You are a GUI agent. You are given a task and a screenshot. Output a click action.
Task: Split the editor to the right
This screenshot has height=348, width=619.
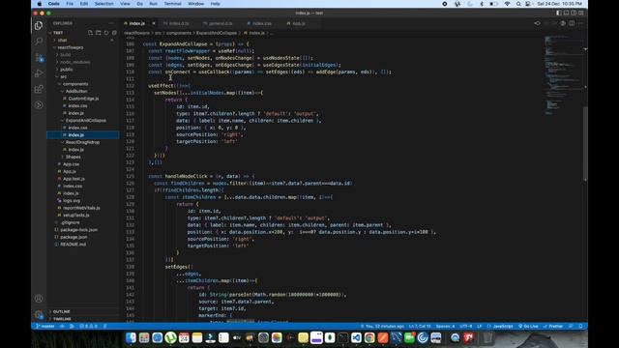coord(572,23)
